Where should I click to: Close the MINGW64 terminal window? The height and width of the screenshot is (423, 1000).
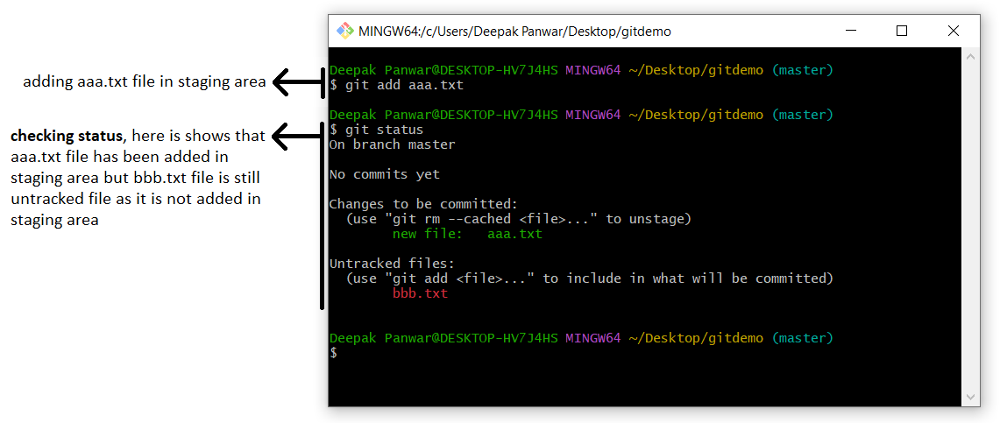coord(953,31)
